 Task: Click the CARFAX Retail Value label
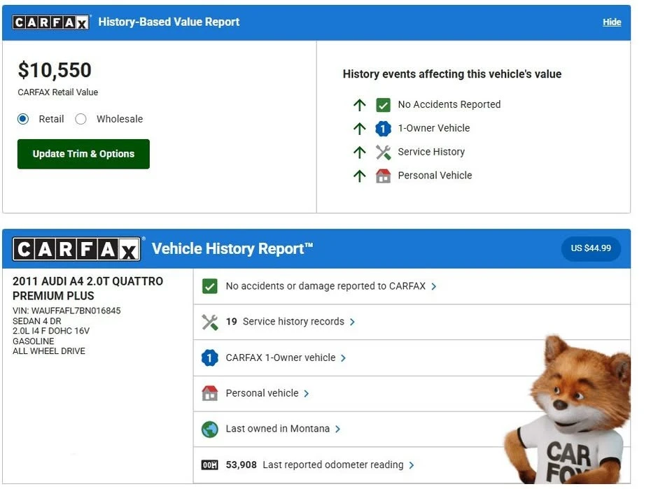(x=58, y=92)
